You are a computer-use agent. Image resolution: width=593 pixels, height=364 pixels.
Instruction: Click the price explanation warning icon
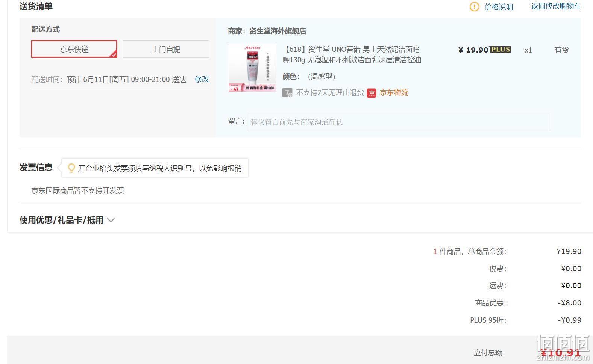pos(474,7)
